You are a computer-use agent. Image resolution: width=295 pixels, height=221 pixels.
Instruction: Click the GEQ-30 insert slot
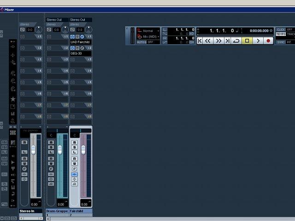pos(81,53)
